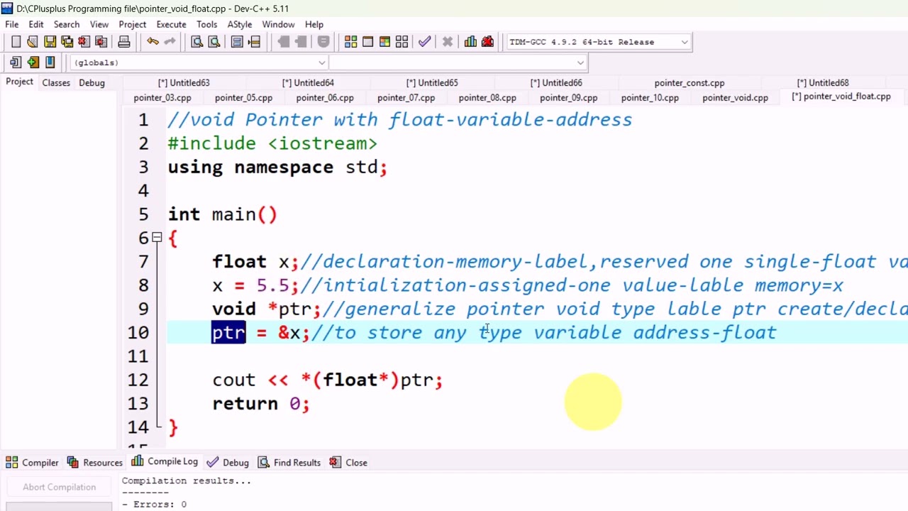
Task: Click the purple checkmark Debug icon
Action: click(424, 42)
